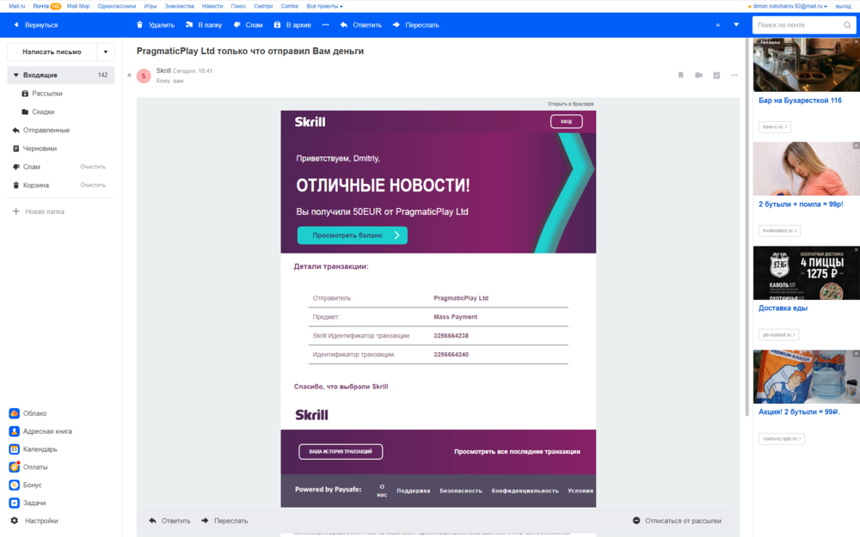Open the Бонус section

(26, 485)
